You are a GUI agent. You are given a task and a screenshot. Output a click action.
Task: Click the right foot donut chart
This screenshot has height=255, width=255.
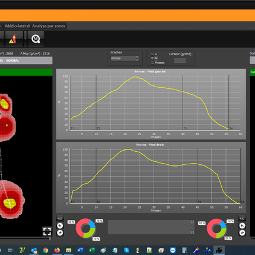click(216, 228)
